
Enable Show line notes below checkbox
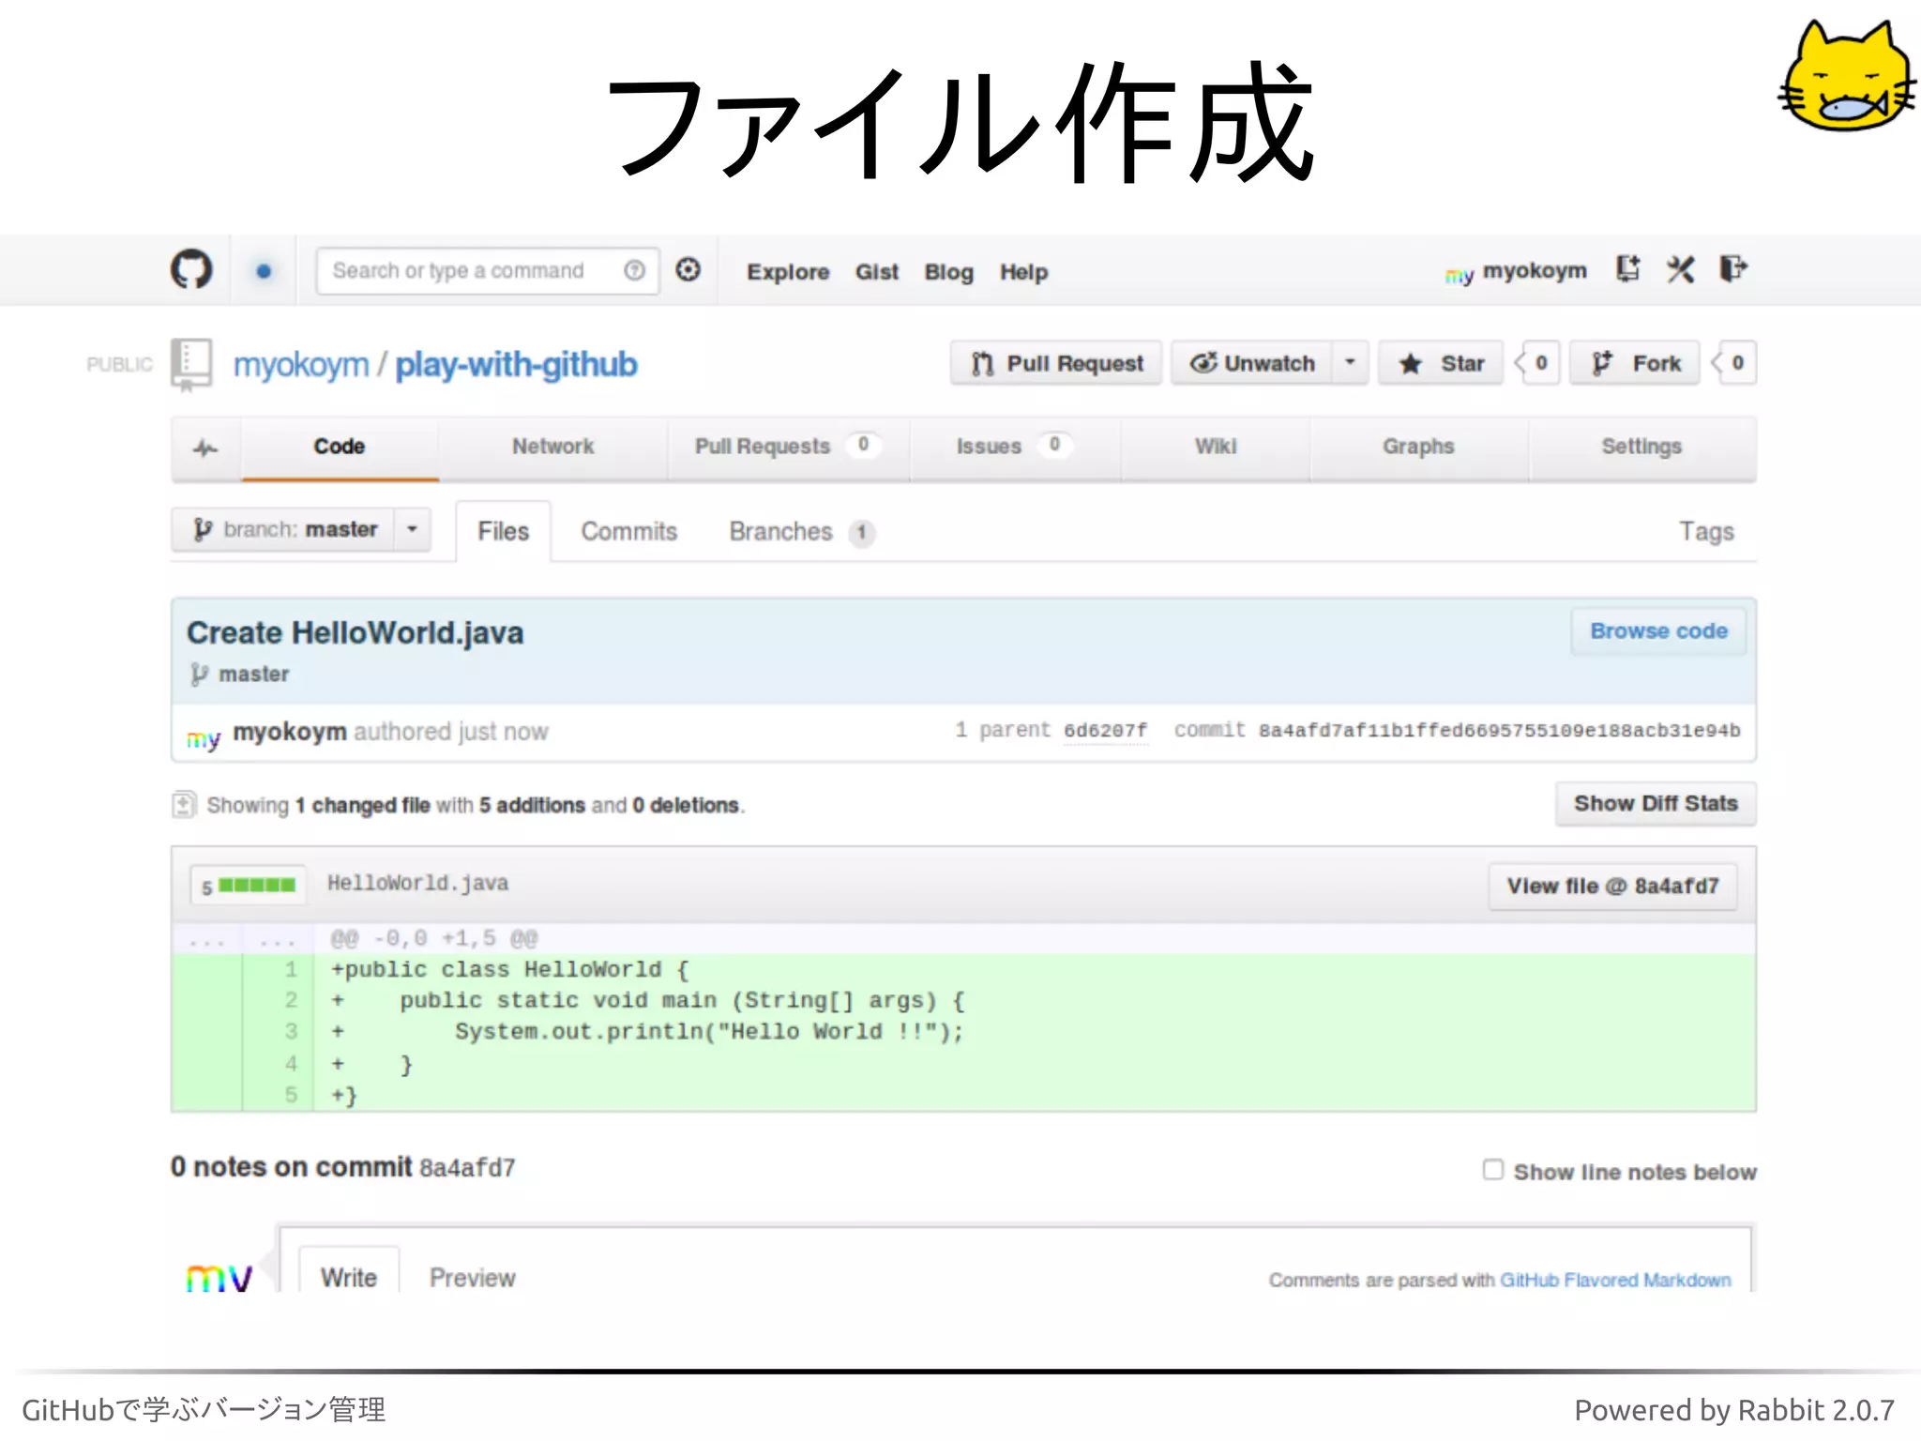1493,1170
